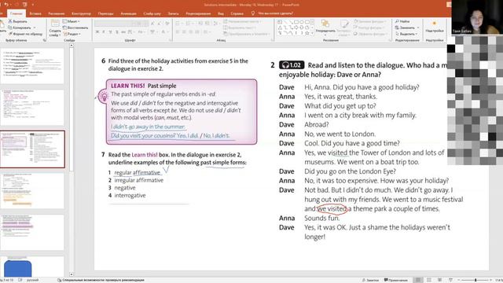Switch to Reading view icon
503x283 pixels.
(x=440, y=280)
